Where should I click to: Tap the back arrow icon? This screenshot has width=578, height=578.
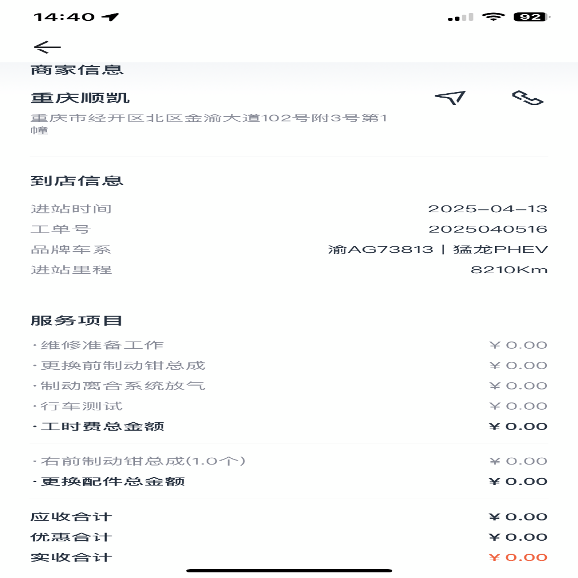pos(47,47)
